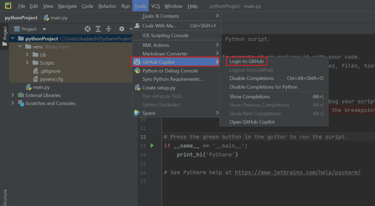Click the folder icon under Project sidebar tab

tap(4, 44)
